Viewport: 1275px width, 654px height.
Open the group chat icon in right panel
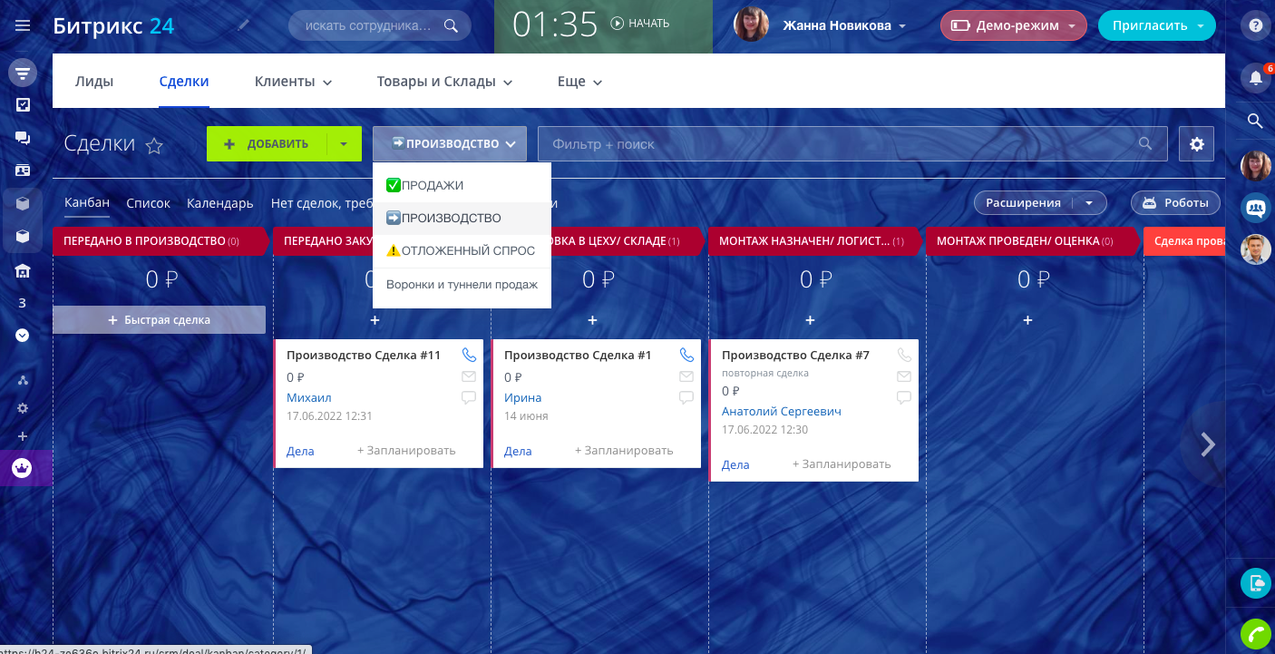tap(1256, 208)
